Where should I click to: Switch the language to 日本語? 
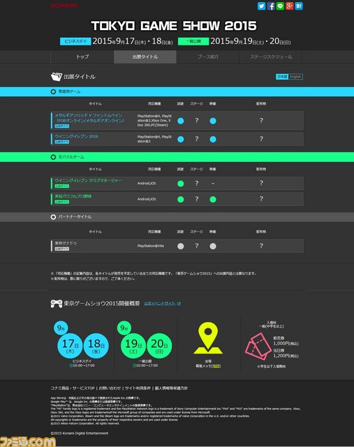click(282, 77)
